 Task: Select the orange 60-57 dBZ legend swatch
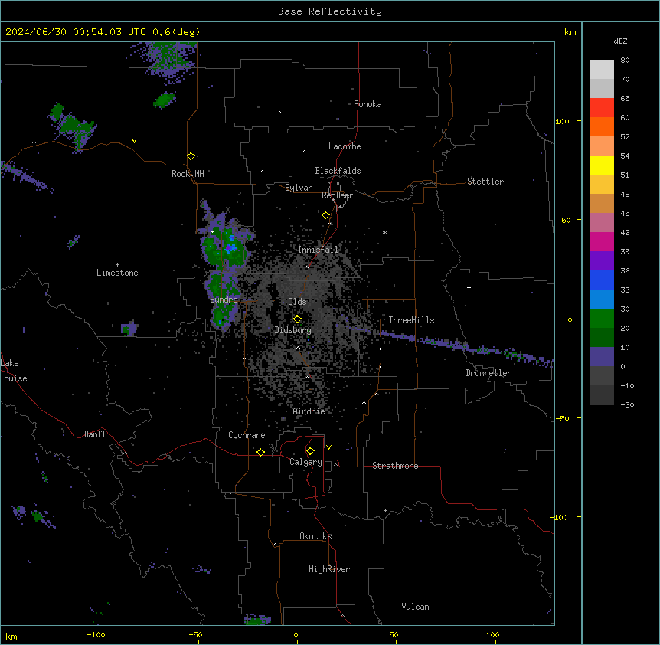coord(602,126)
